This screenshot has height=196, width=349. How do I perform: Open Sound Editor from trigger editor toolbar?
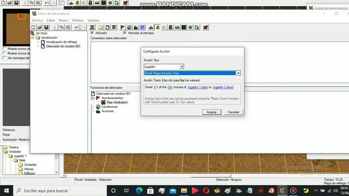tap(164, 27)
